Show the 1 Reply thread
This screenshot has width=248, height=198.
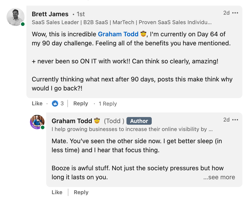tap(108, 104)
